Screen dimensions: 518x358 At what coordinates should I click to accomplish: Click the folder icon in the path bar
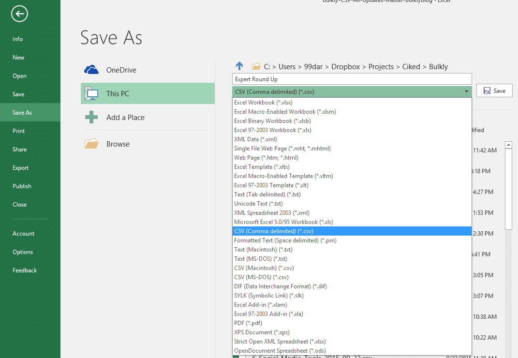click(256, 67)
